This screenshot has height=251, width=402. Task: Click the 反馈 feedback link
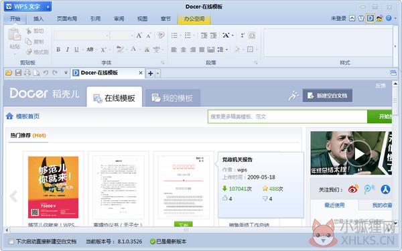point(380,86)
